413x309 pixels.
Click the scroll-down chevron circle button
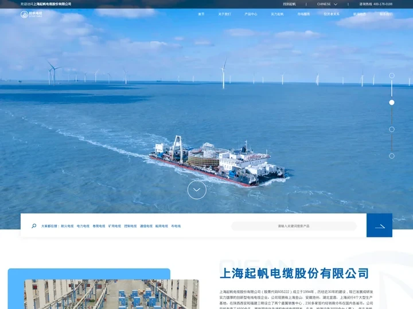click(x=197, y=190)
